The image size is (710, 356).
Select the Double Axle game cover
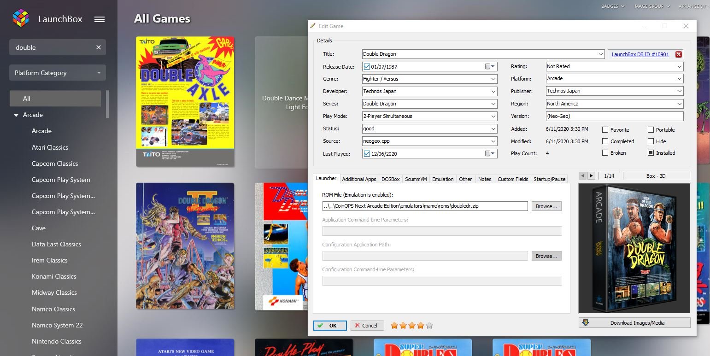185,101
